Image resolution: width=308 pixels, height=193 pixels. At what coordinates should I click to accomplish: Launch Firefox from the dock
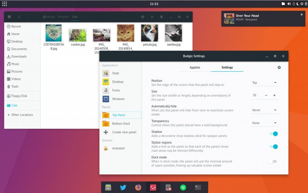[138, 188]
